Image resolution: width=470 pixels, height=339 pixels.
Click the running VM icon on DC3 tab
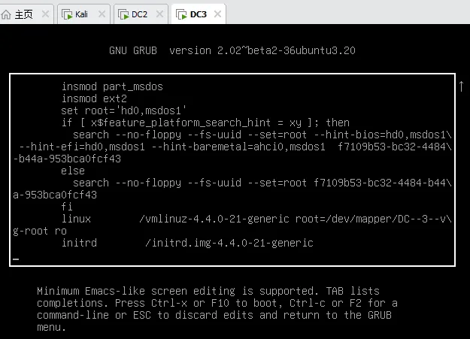point(181,14)
